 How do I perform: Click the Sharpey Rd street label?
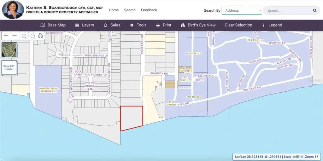coord(159,73)
